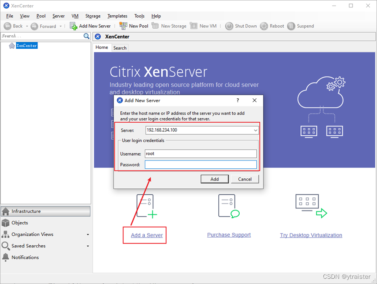Click the XenCenter title bar logo icon
This screenshot has height=284, width=377.
click(x=6, y=6)
